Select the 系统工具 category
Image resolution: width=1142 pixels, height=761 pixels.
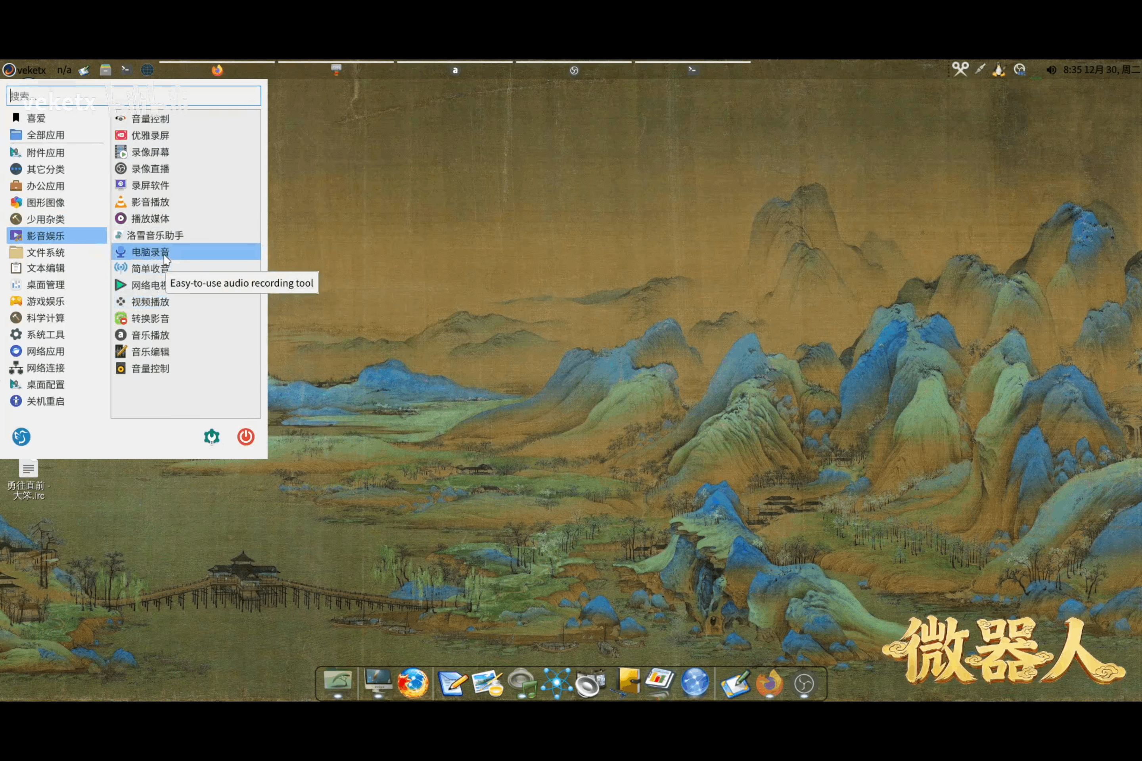(x=57, y=335)
